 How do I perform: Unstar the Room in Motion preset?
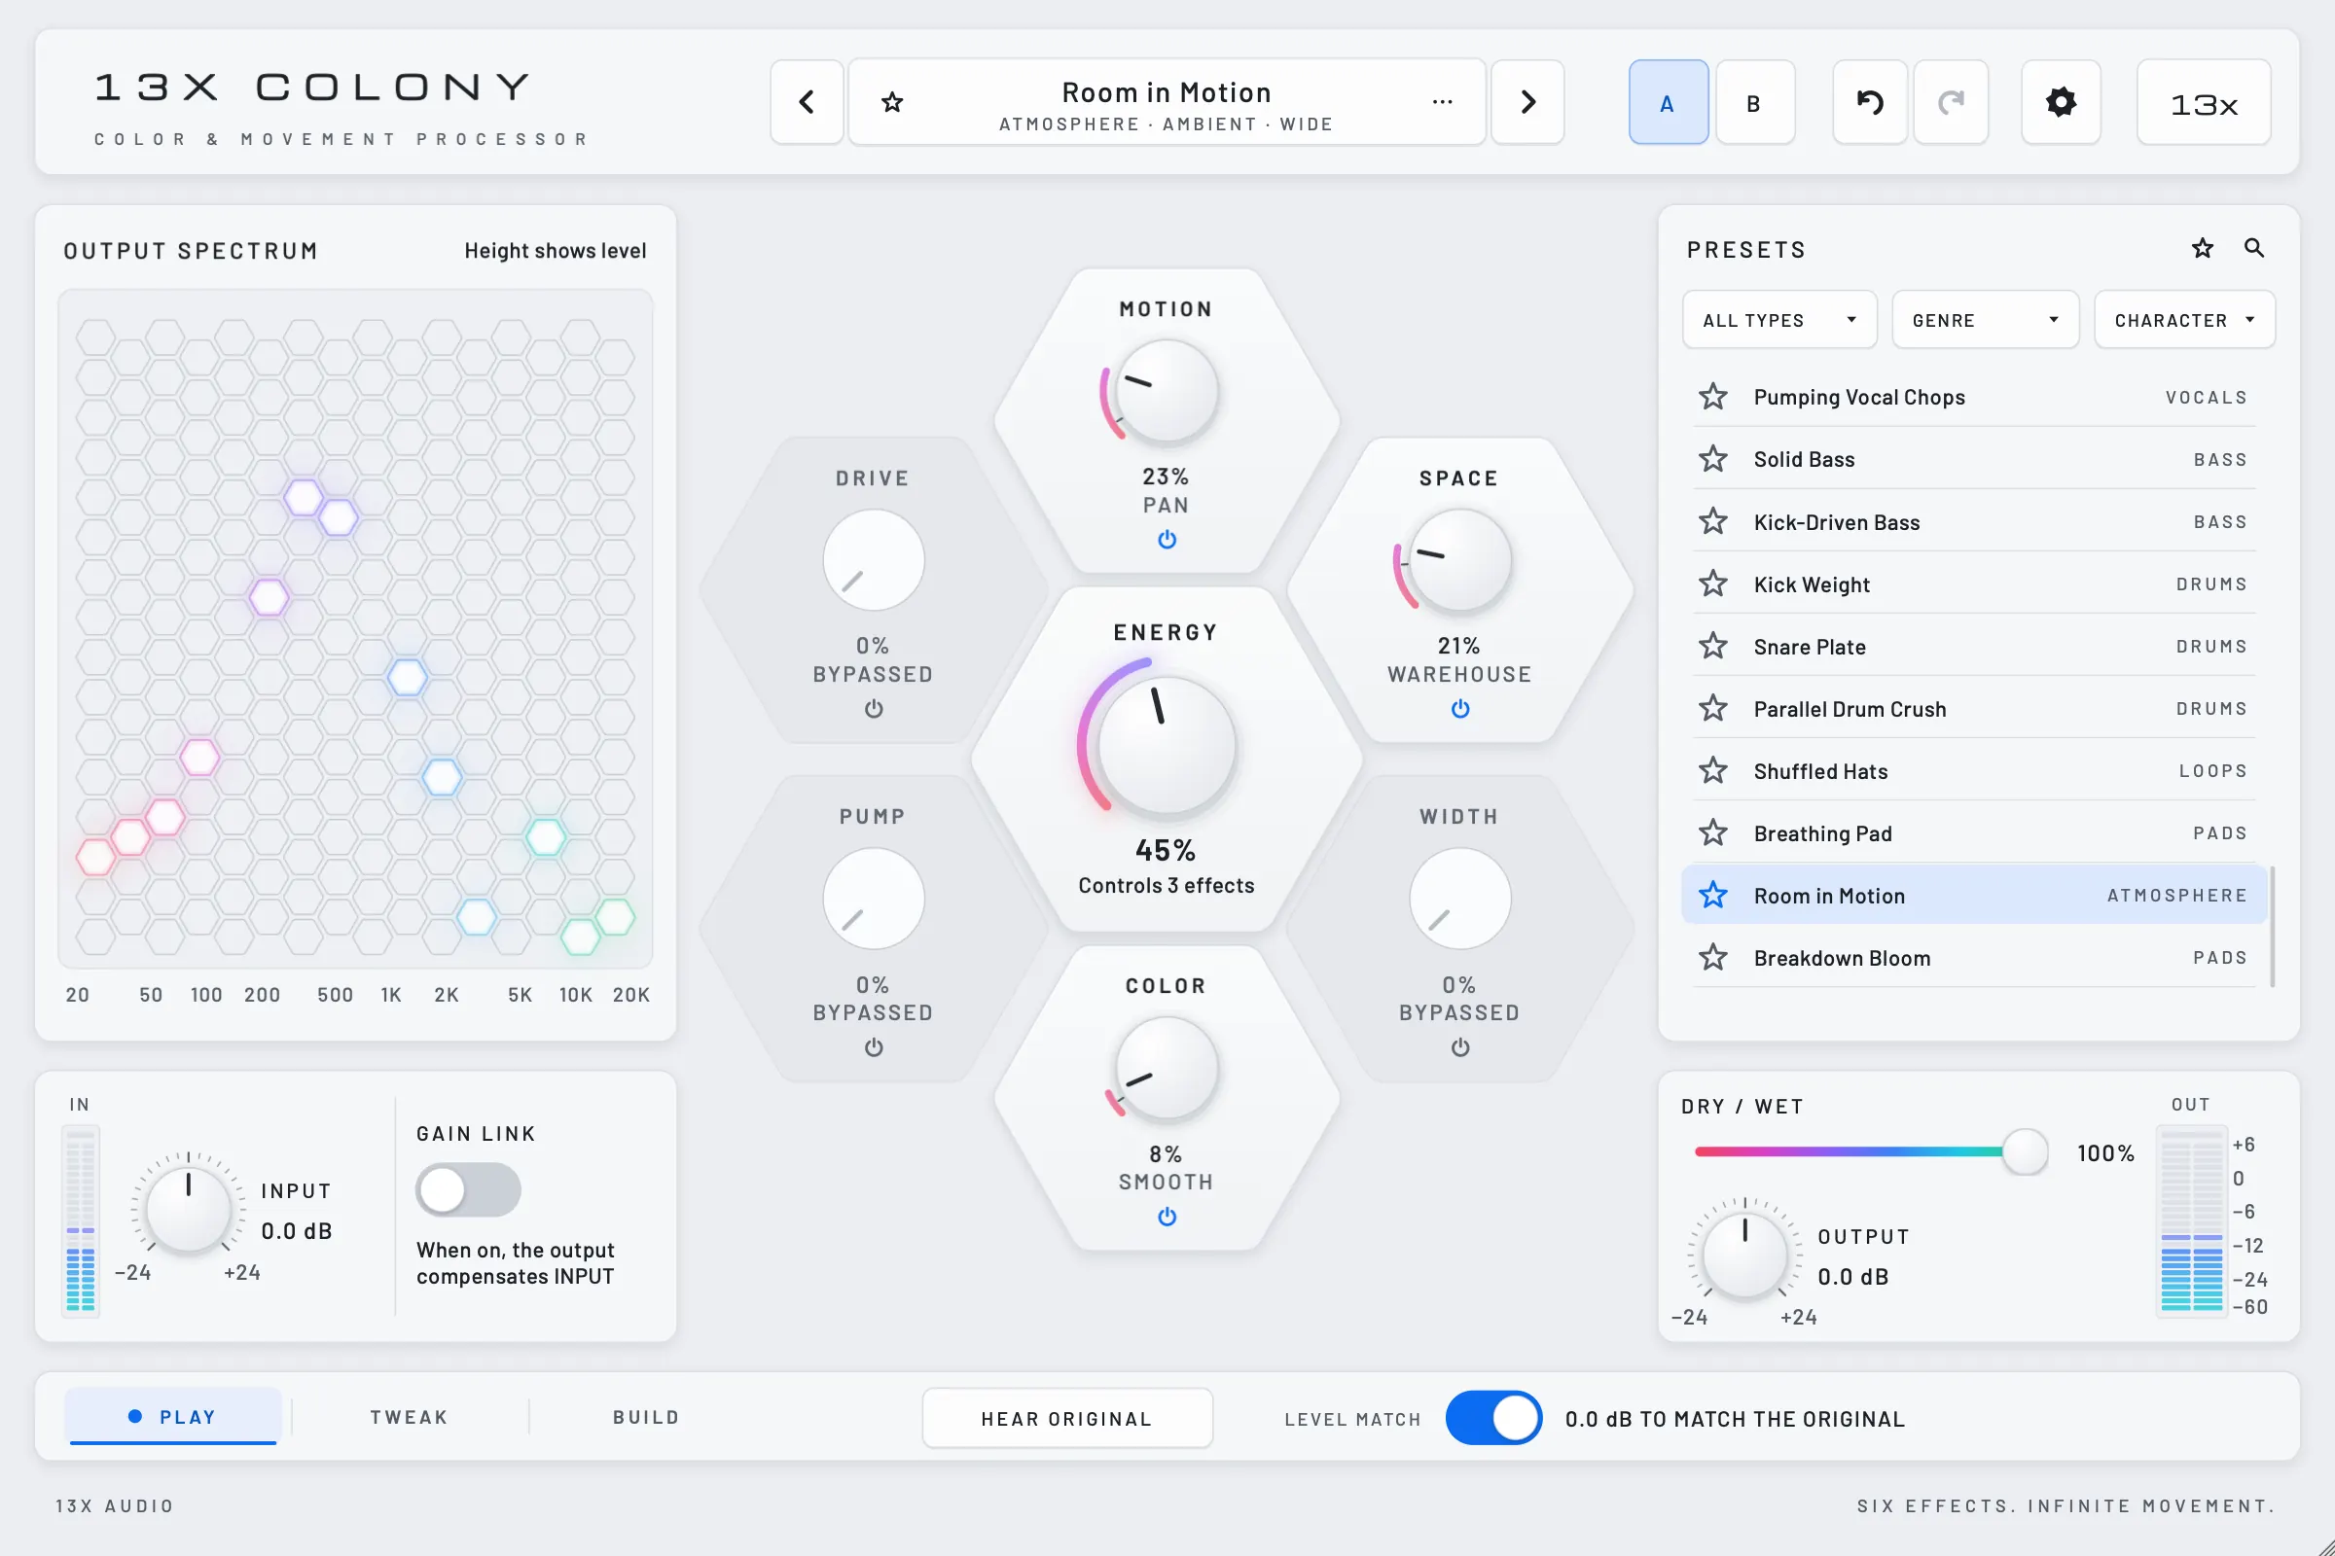click(1712, 895)
